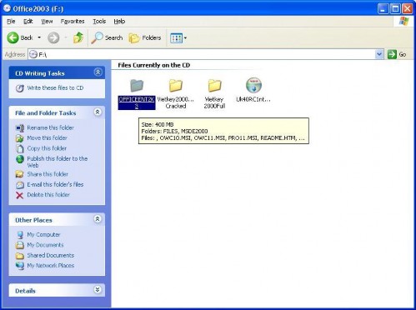
Task: Open the Search magnifier tool
Action: pyautogui.click(x=107, y=37)
